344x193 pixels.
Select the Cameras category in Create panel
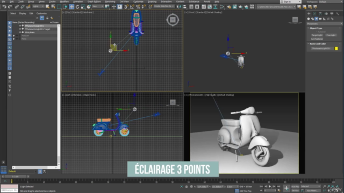pos(320,19)
